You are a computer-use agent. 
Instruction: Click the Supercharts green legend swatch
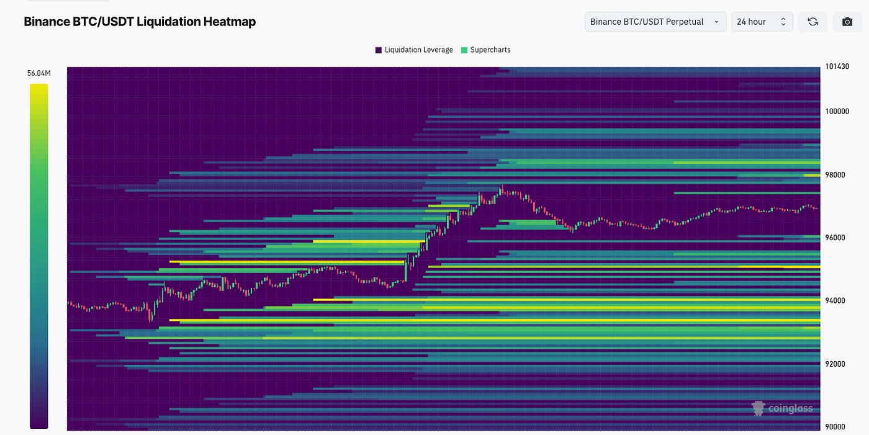coord(464,50)
